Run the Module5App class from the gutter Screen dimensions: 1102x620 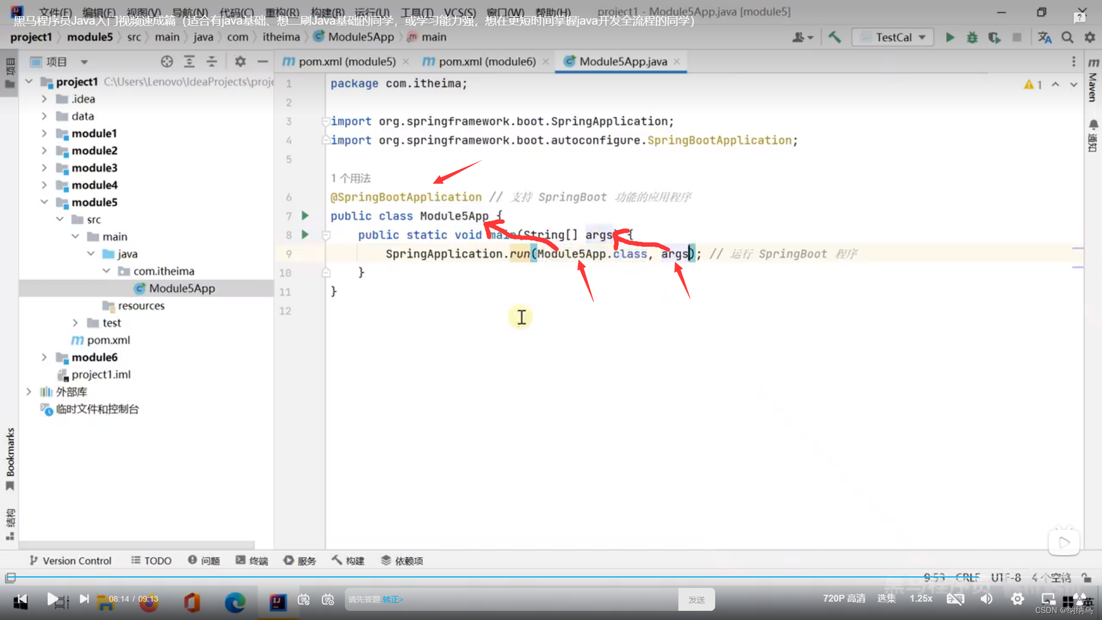pos(305,216)
